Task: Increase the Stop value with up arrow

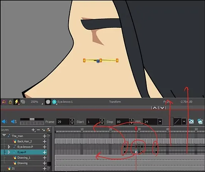Action: click(131, 120)
